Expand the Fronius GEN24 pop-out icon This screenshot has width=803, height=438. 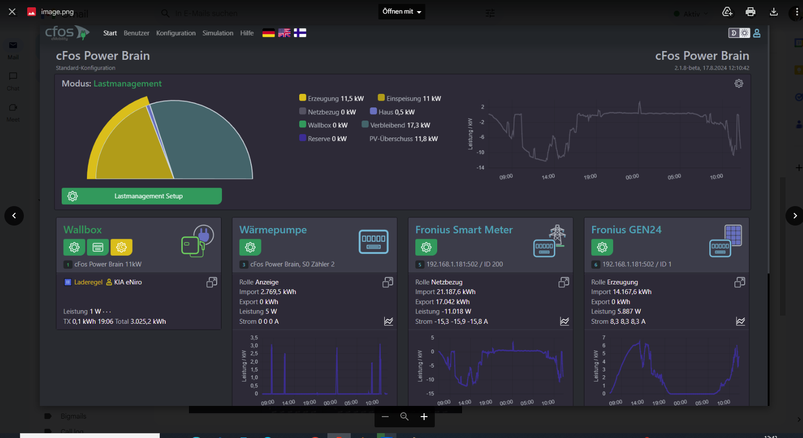(x=739, y=282)
